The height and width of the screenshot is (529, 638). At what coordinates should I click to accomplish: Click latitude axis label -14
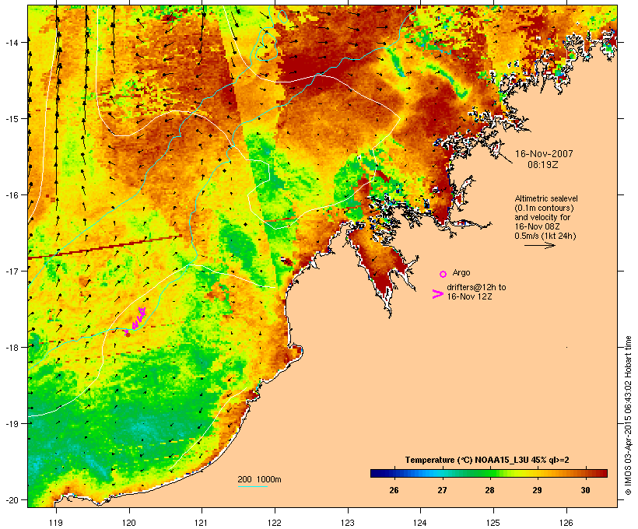12,42
